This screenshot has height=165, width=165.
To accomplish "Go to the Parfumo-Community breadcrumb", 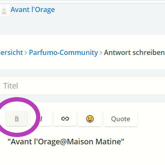I will pos(64,52).
